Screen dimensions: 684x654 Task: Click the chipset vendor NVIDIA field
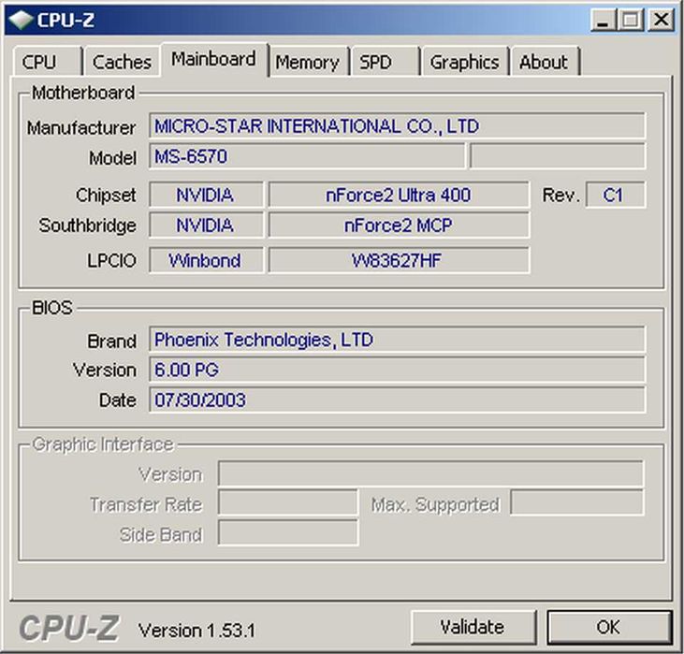pos(206,195)
